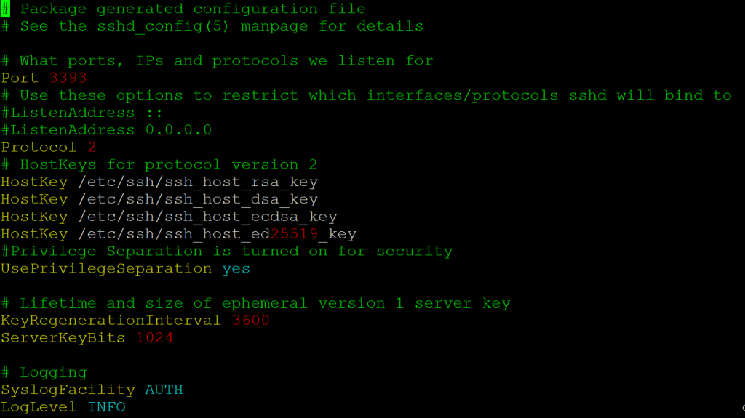745x418 pixels.
Task: Click the ssh_host_rsa_key path
Action: 198,182
